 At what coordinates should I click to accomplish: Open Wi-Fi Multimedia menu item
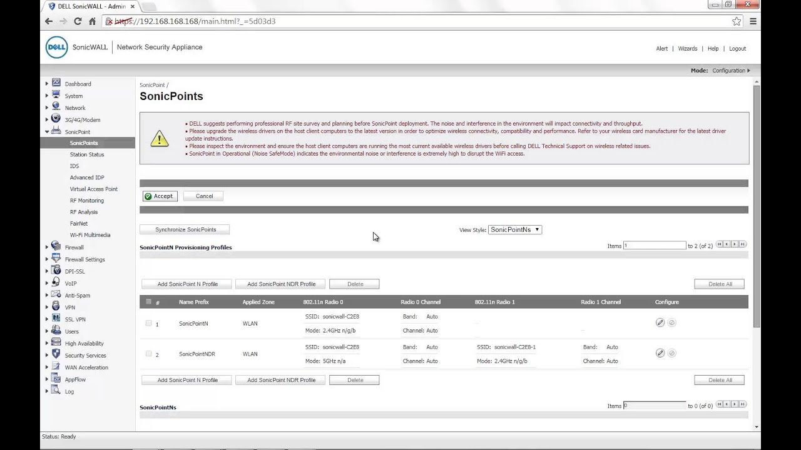click(90, 235)
